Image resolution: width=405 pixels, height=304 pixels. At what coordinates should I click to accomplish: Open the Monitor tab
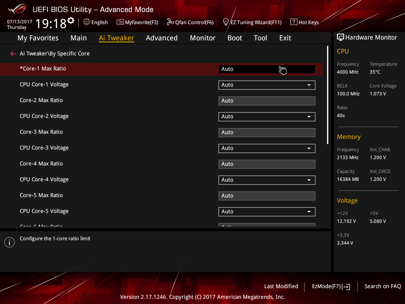(203, 38)
